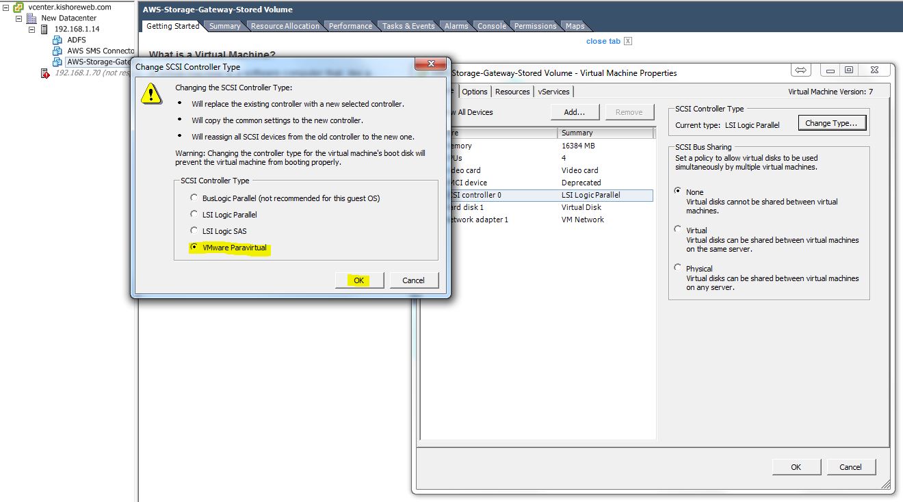Select the AWS SMS Connector VM icon
Viewport: 903px width, 502px height.
57,51
